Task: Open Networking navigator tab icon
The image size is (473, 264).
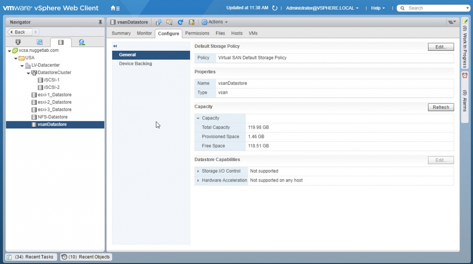Action: click(x=82, y=42)
